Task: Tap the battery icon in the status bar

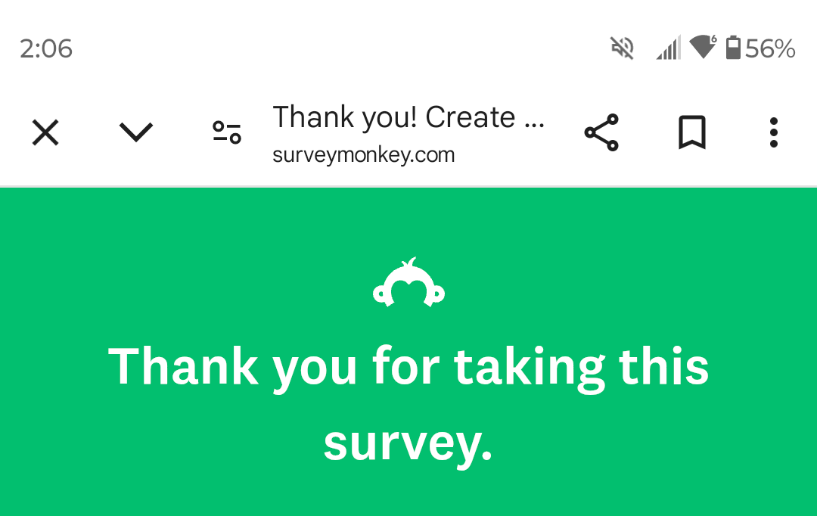Action: point(733,48)
